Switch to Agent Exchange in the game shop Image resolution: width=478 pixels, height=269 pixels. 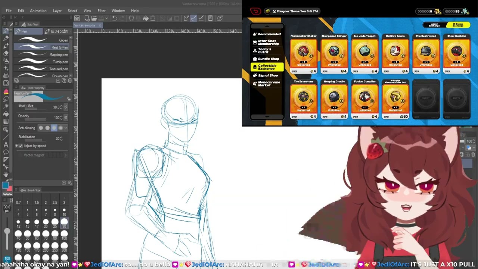[434, 25]
